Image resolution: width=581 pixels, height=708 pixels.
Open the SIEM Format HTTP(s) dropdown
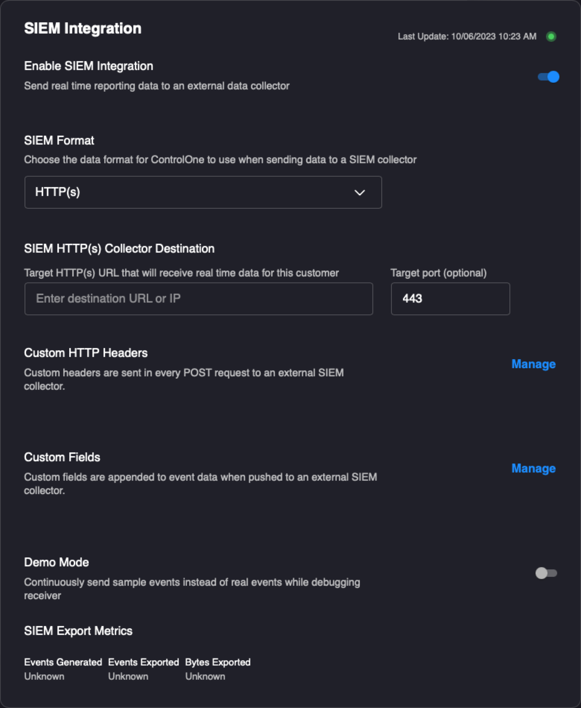click(x=203, y=192)
